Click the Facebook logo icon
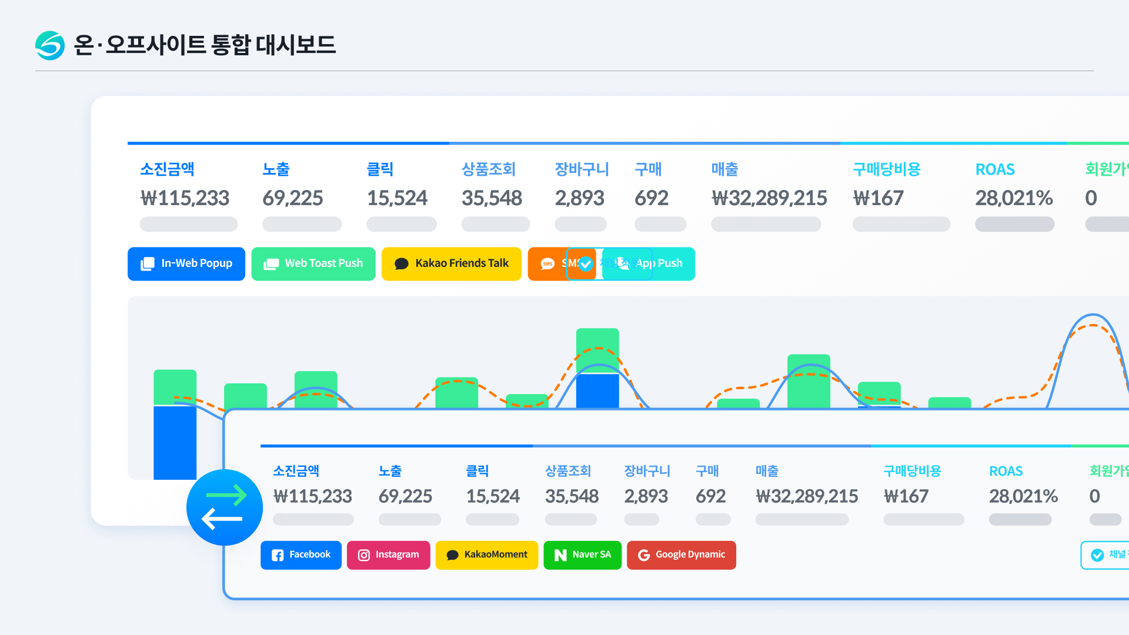 click(278, 555)
